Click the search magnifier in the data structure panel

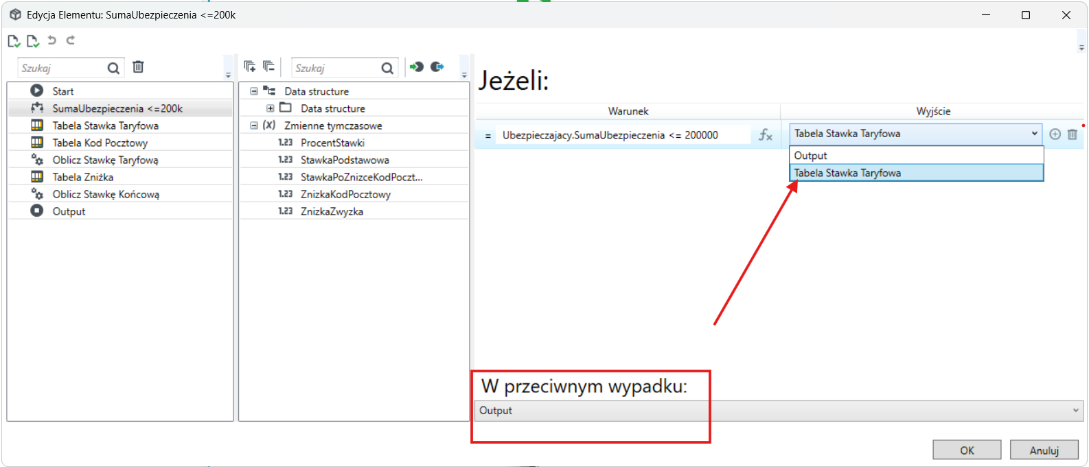tap(387, 68)
